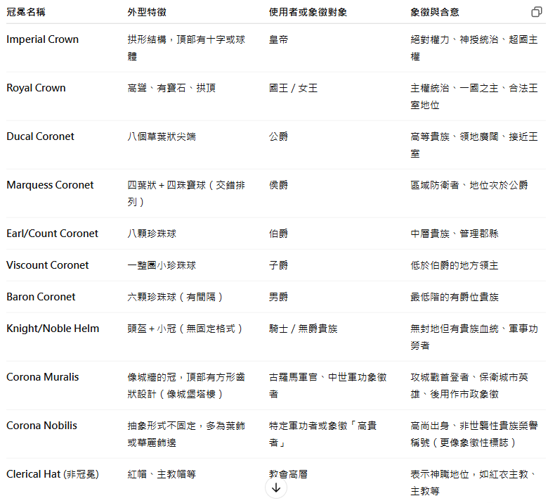Click the Ducal Coronet entry

pyautogui.click(x=40, y=136)
